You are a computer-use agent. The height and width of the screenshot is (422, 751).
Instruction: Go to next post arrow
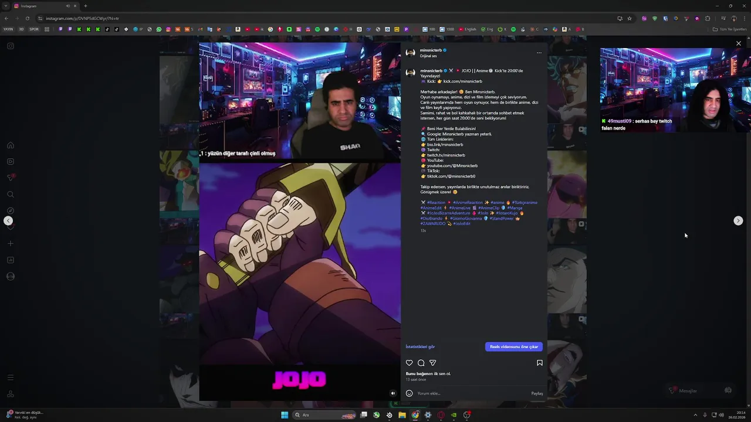(738, 221)
